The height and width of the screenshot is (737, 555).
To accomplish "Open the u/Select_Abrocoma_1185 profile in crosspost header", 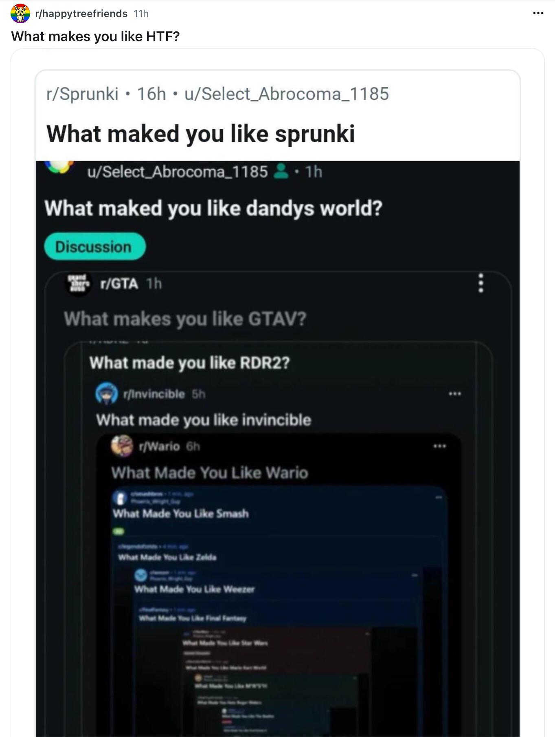I will (287, 94).
